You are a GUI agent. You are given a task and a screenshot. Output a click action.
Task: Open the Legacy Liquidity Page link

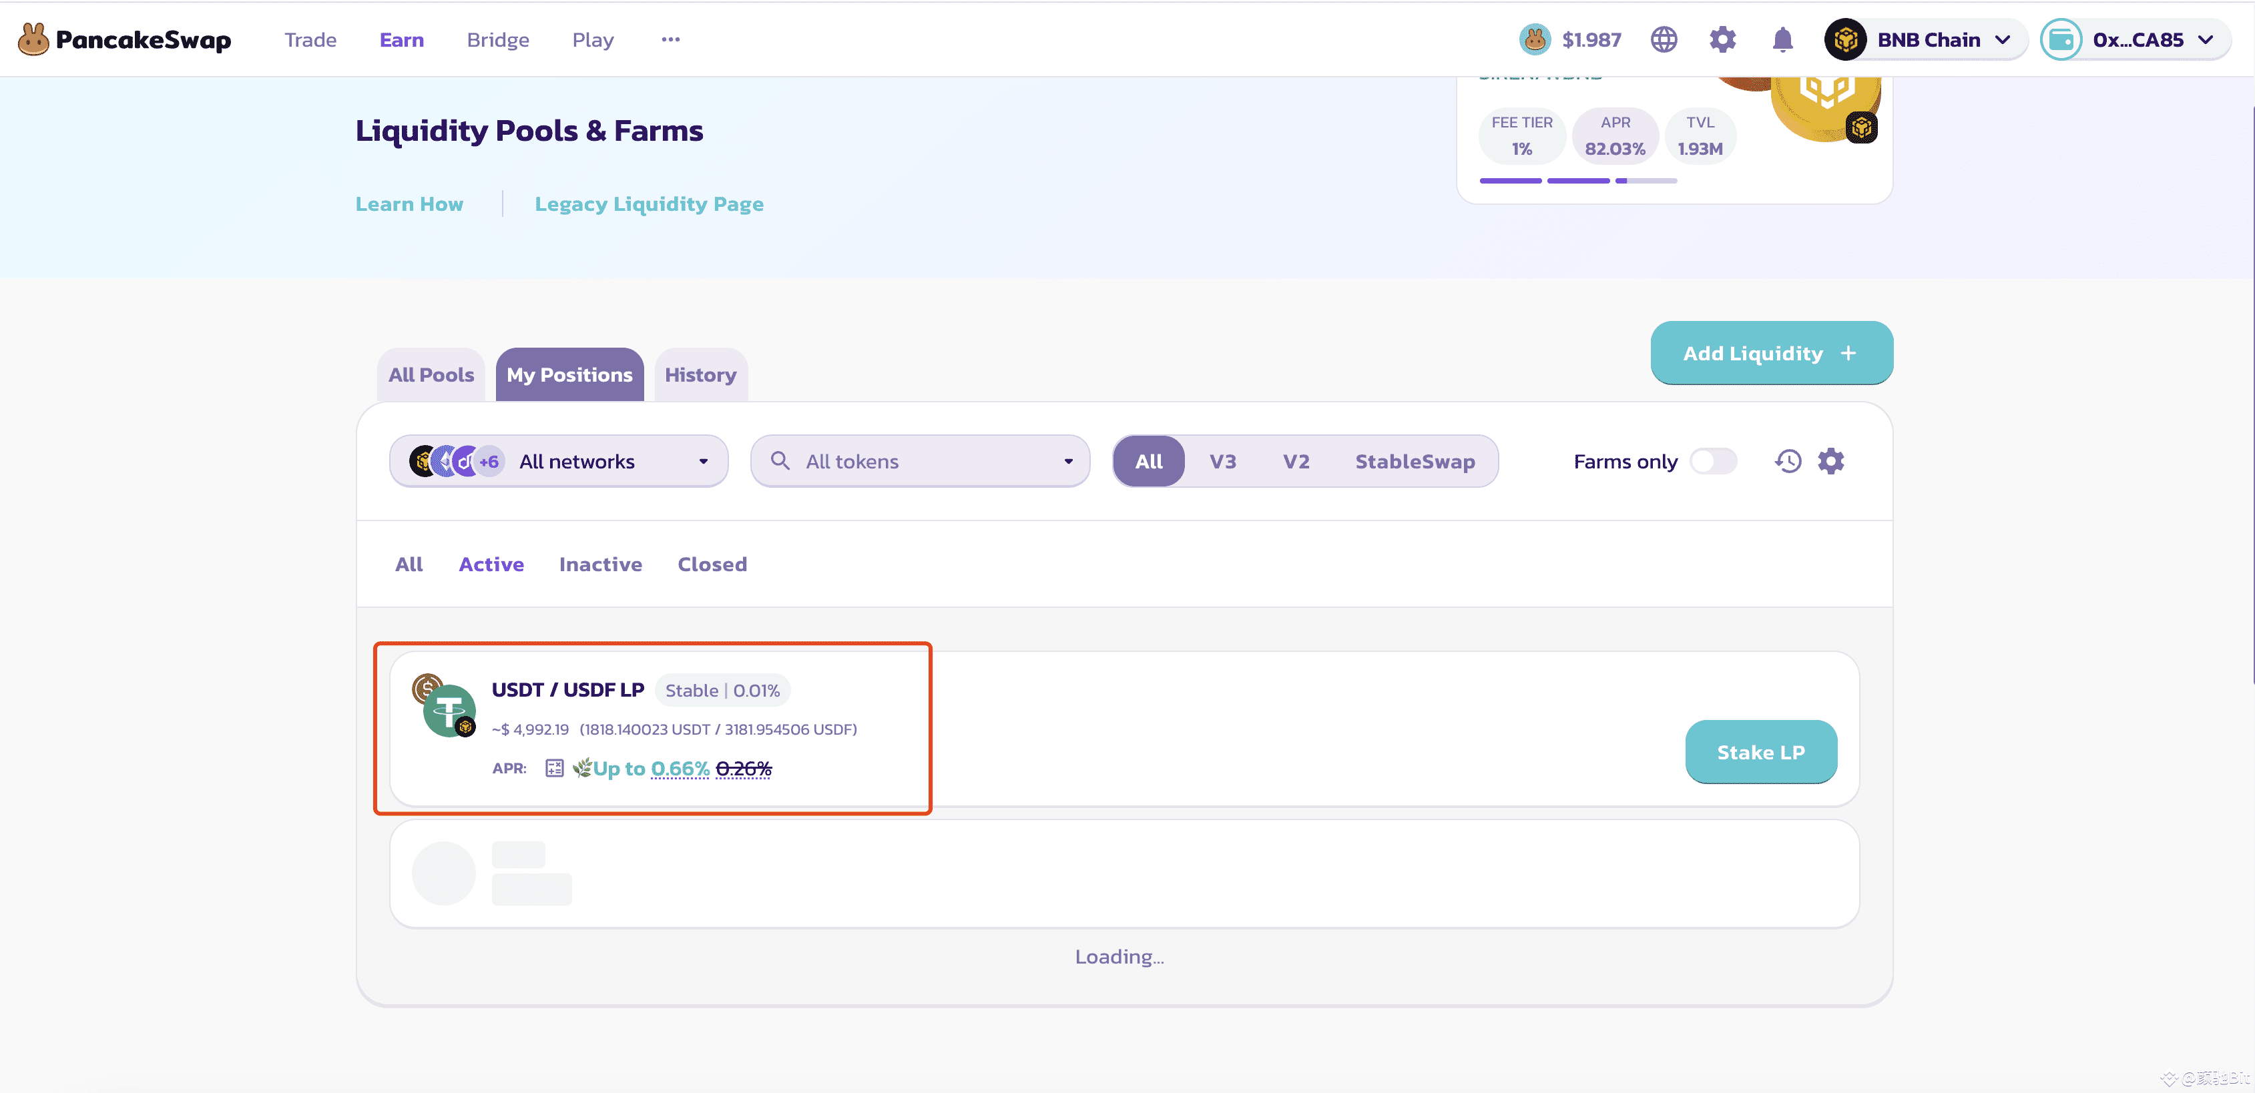click(x=649, y=204)
